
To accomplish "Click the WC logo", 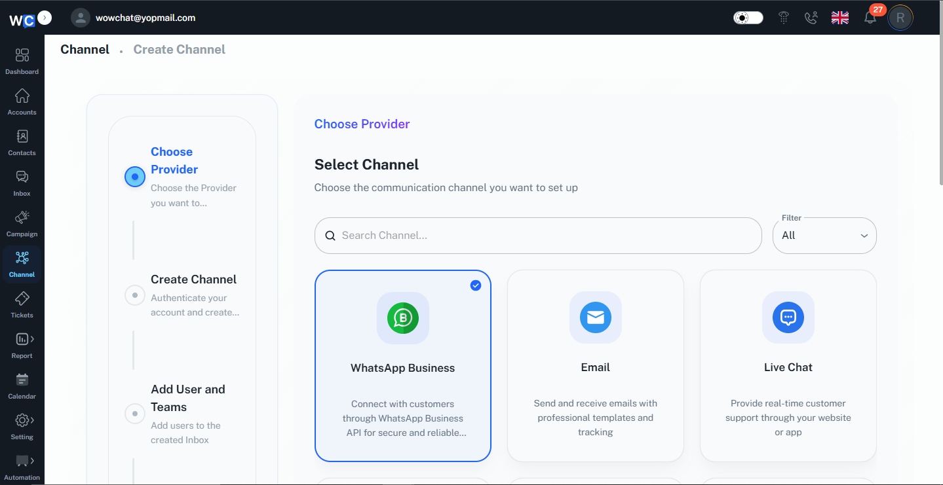I will point(22,20).
